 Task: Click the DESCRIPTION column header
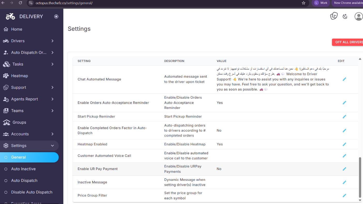click(174, 61)
